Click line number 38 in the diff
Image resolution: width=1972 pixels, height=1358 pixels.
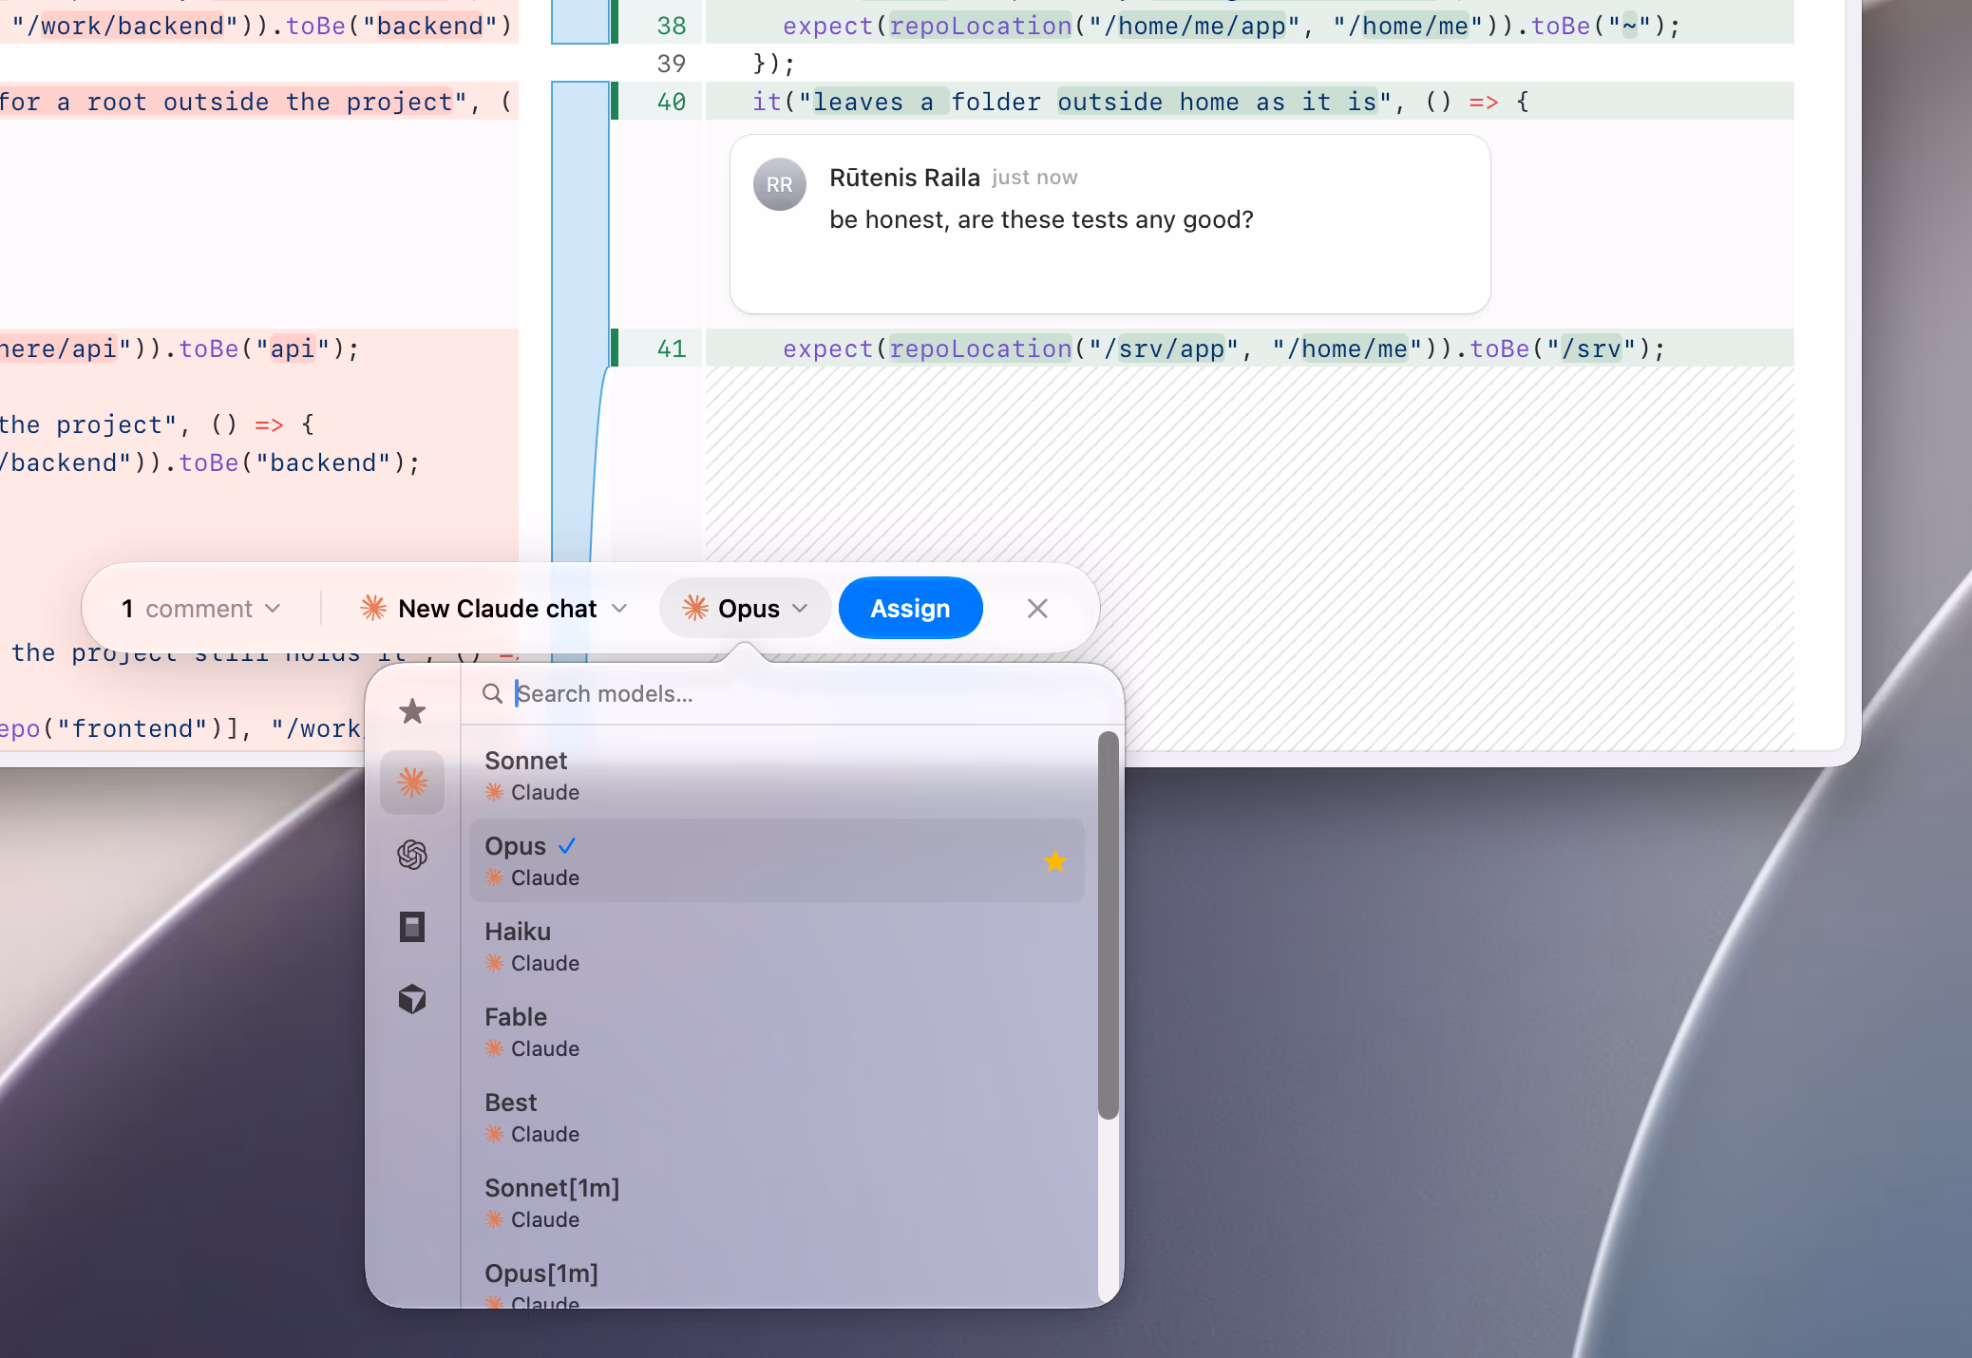pos(672,26)
